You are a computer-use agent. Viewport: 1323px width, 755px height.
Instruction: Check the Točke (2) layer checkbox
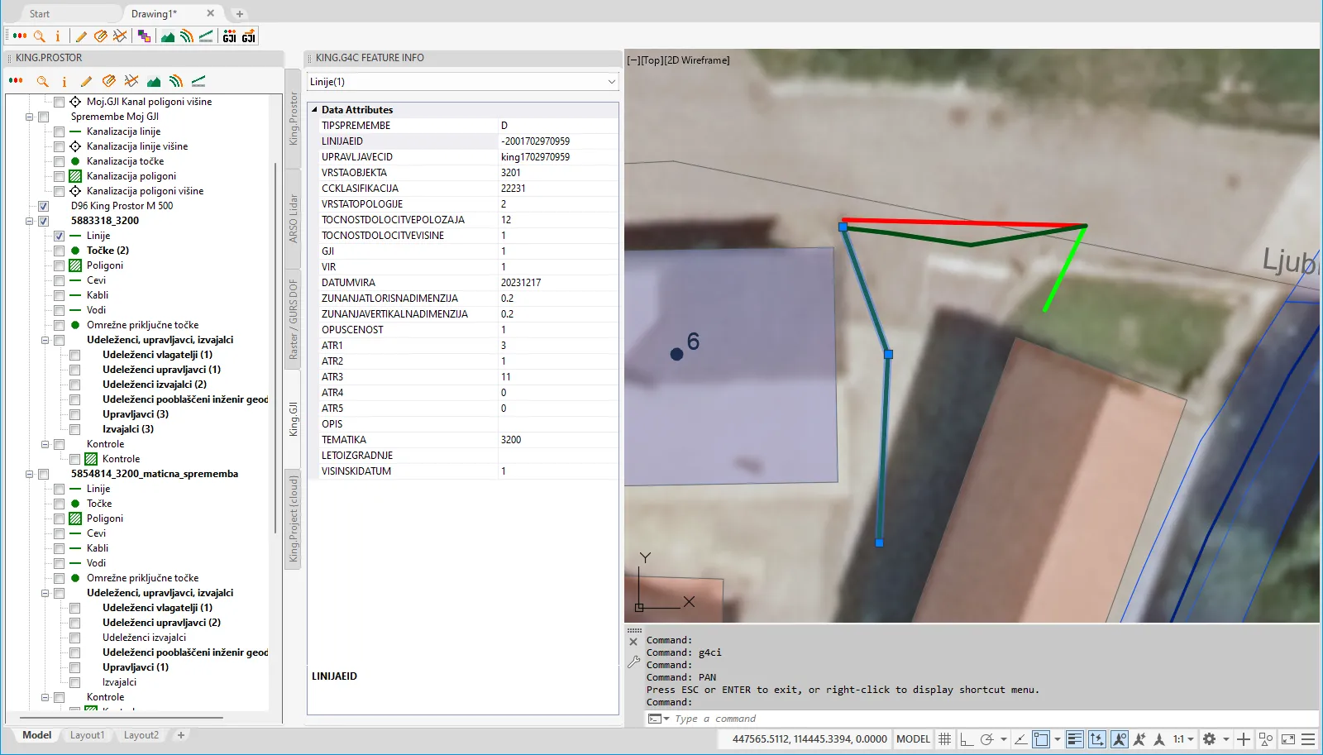[x=60, y=251]
